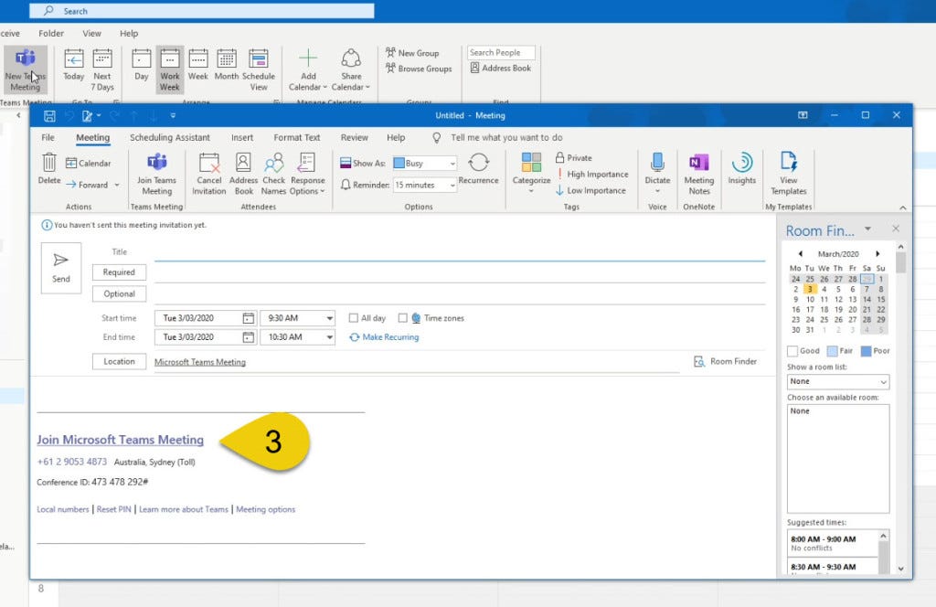Screen dimensions: 936x607
Task: Click the Reset PIN link
Action: 113,509
